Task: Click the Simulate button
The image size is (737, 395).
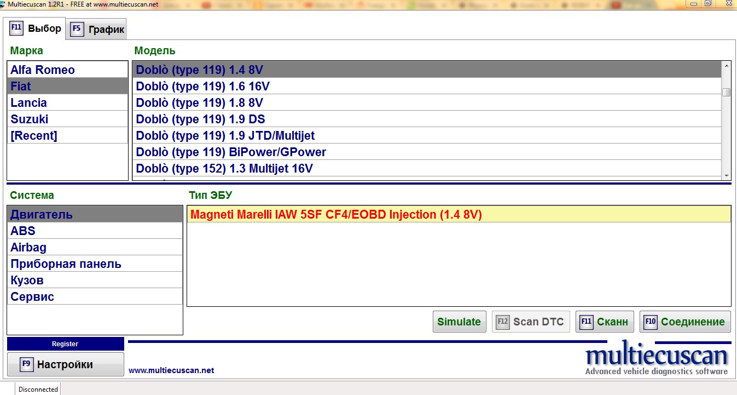Action: [459, 322]
